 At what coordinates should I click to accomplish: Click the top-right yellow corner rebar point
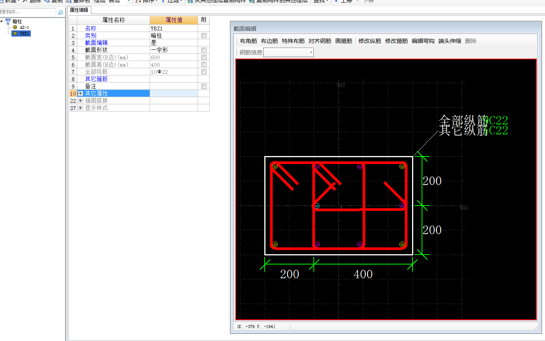(x=402, y=166)
